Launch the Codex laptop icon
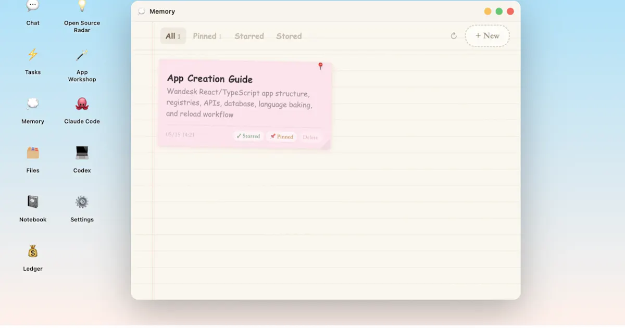625x328 pixels. pyautogui.click(x=82, y=153)
